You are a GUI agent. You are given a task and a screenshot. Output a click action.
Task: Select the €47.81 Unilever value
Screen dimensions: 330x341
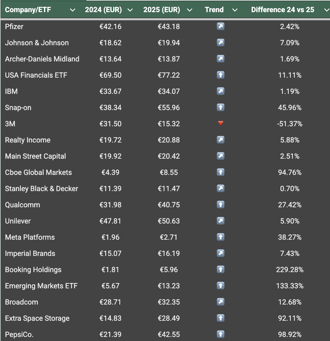point(110,221)
